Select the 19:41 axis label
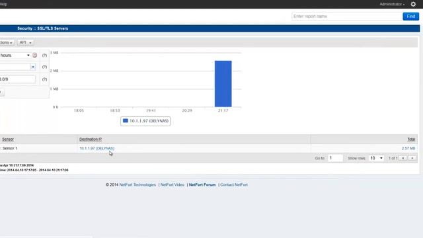Image resolution: width=423 pixels, height=238 pixels. click(151, 110)
